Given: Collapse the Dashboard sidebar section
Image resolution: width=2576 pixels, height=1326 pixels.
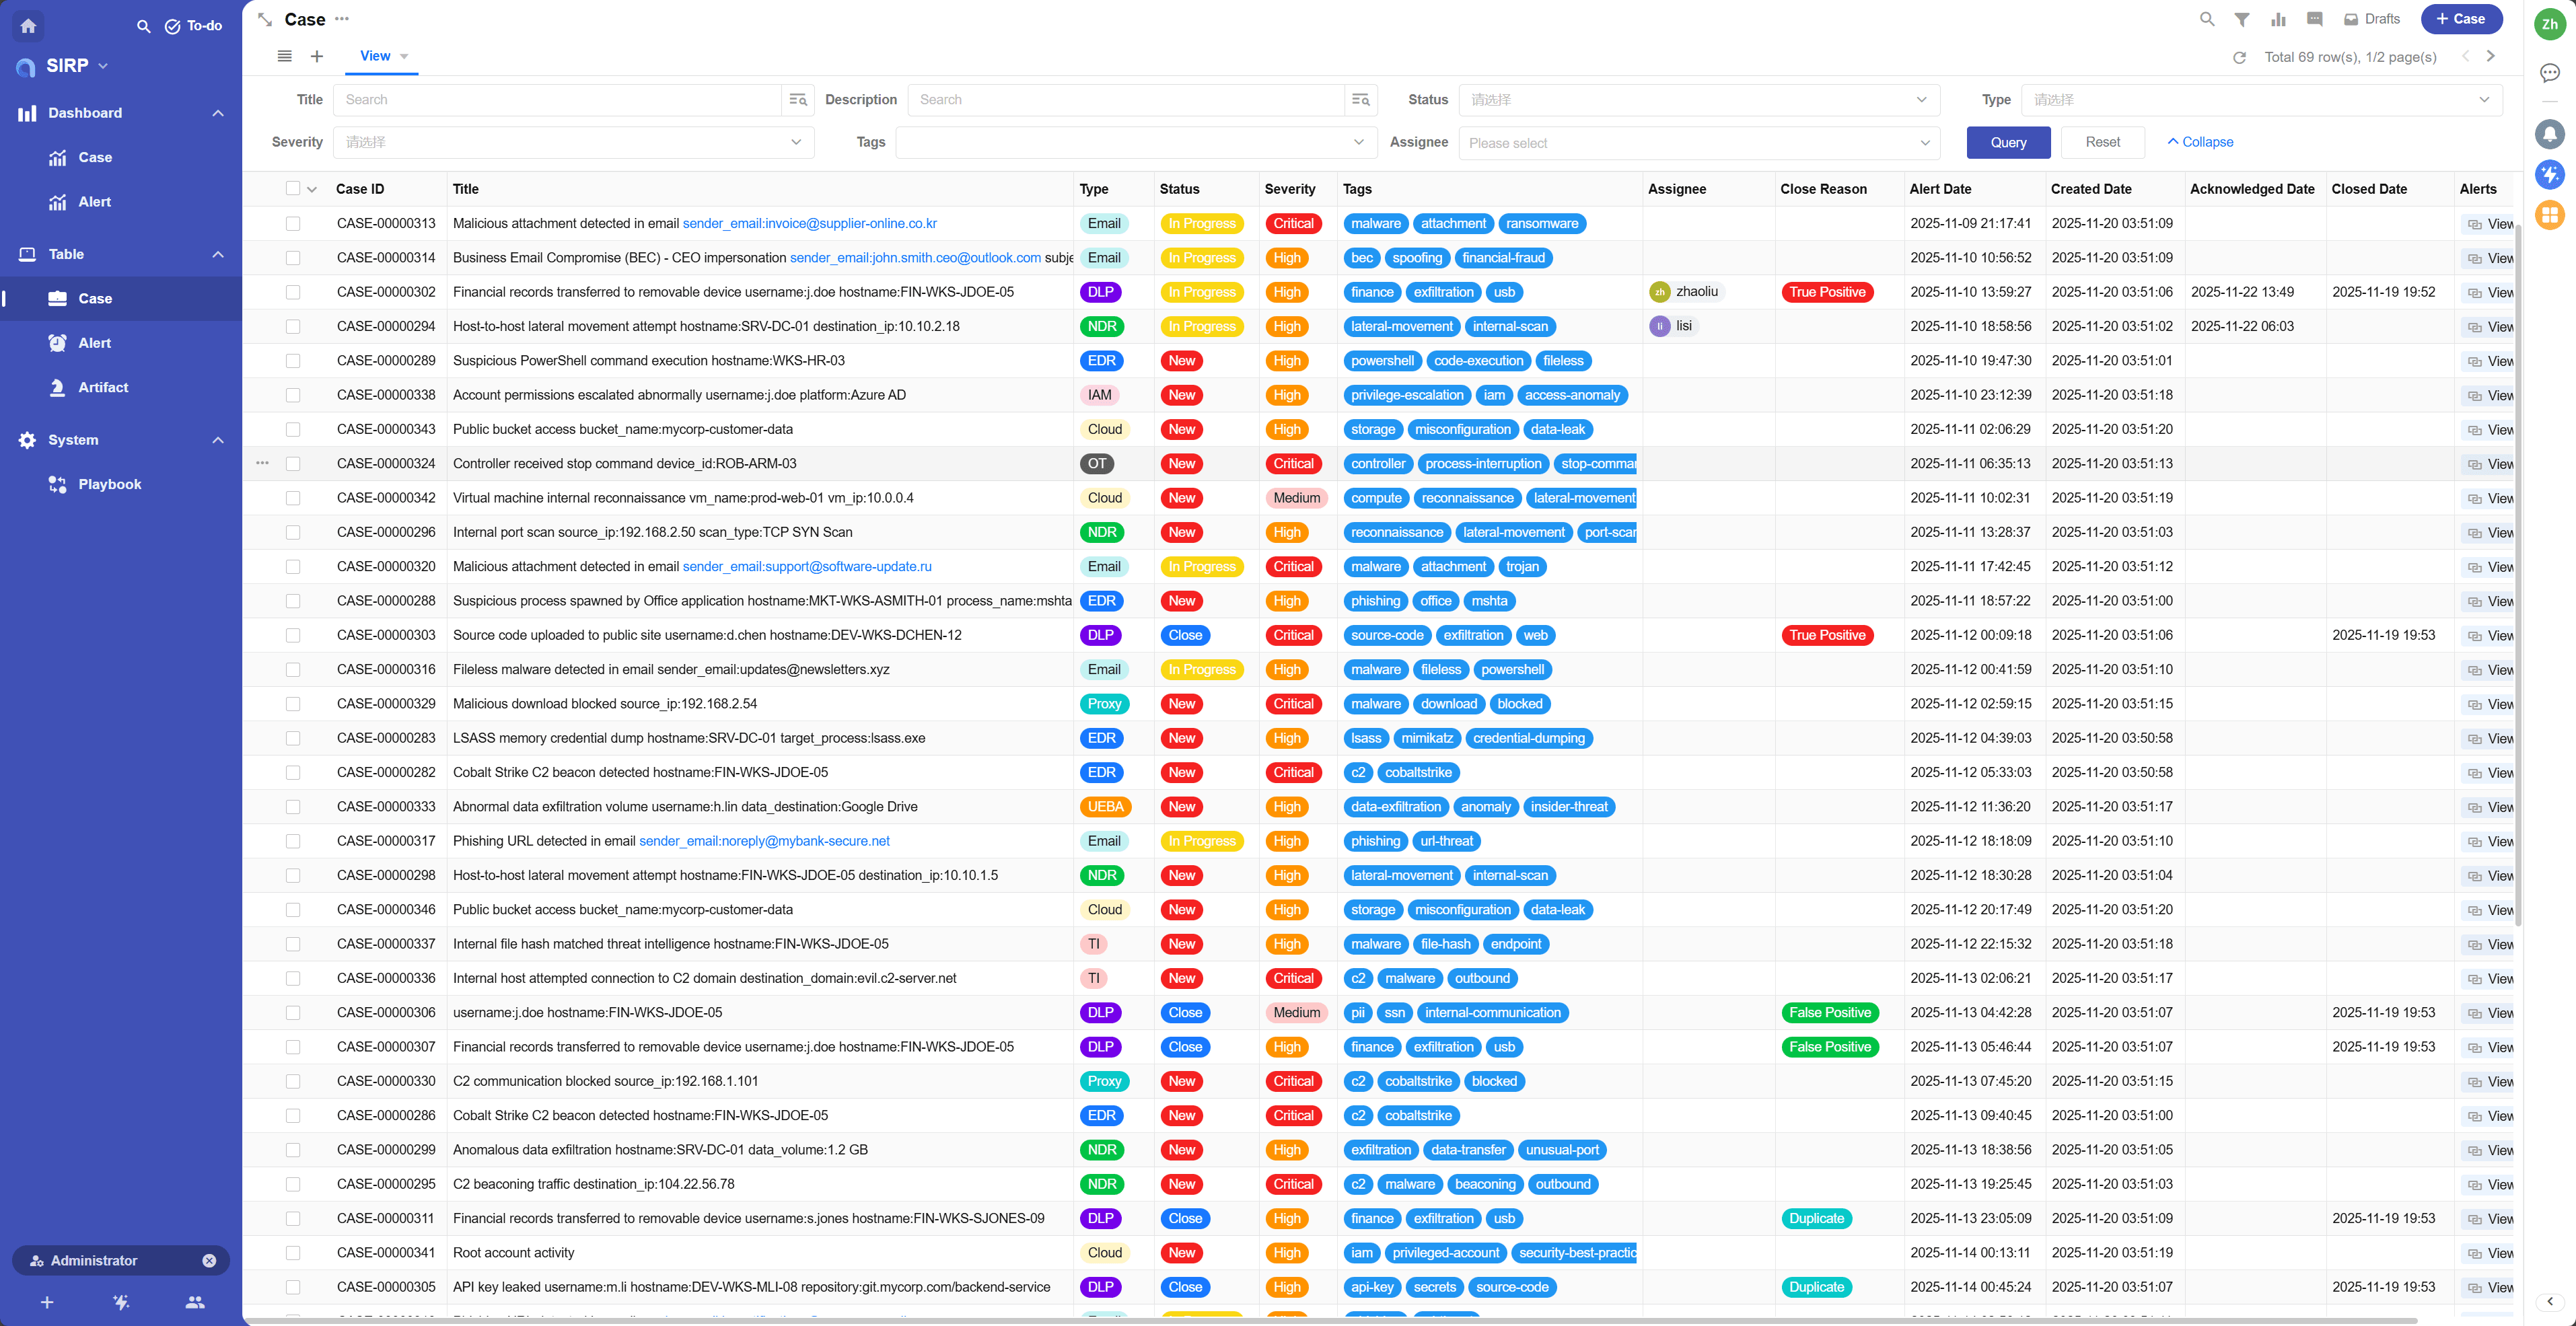Looking at the screenshot, I should [218, 113].
